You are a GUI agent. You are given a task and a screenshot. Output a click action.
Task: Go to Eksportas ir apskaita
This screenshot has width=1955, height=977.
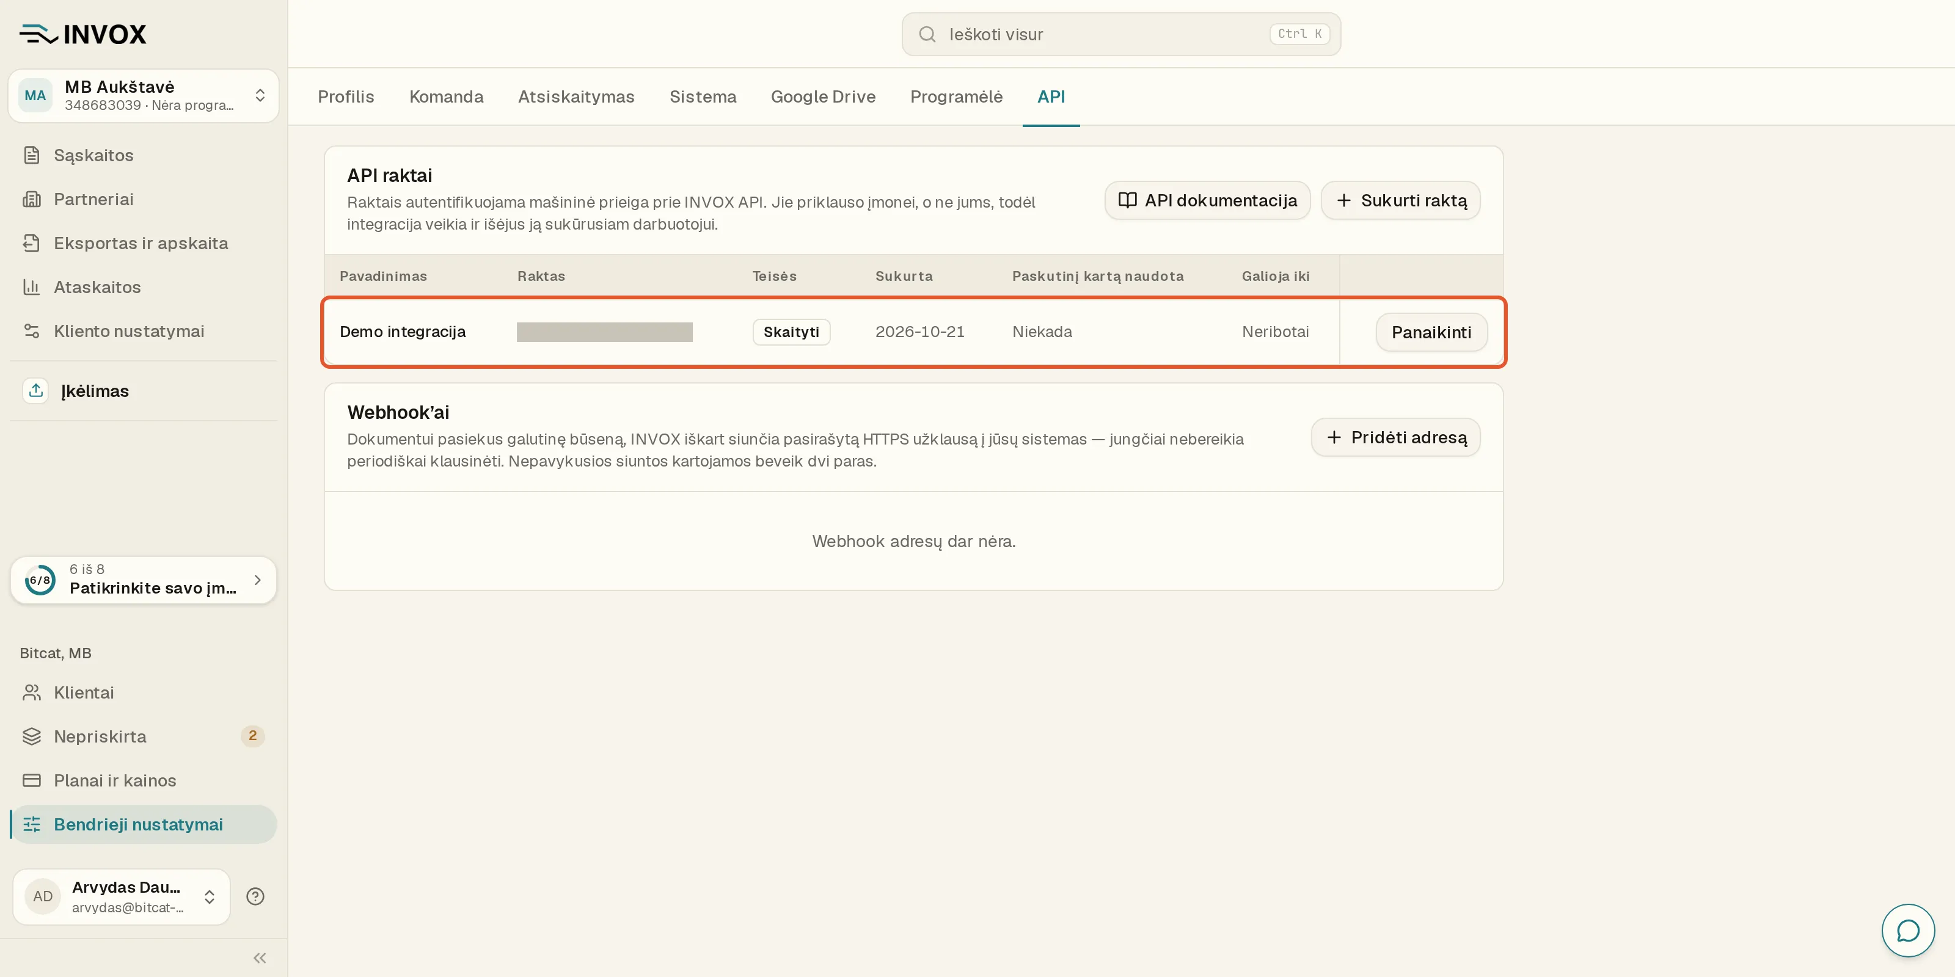pos(144,244)
